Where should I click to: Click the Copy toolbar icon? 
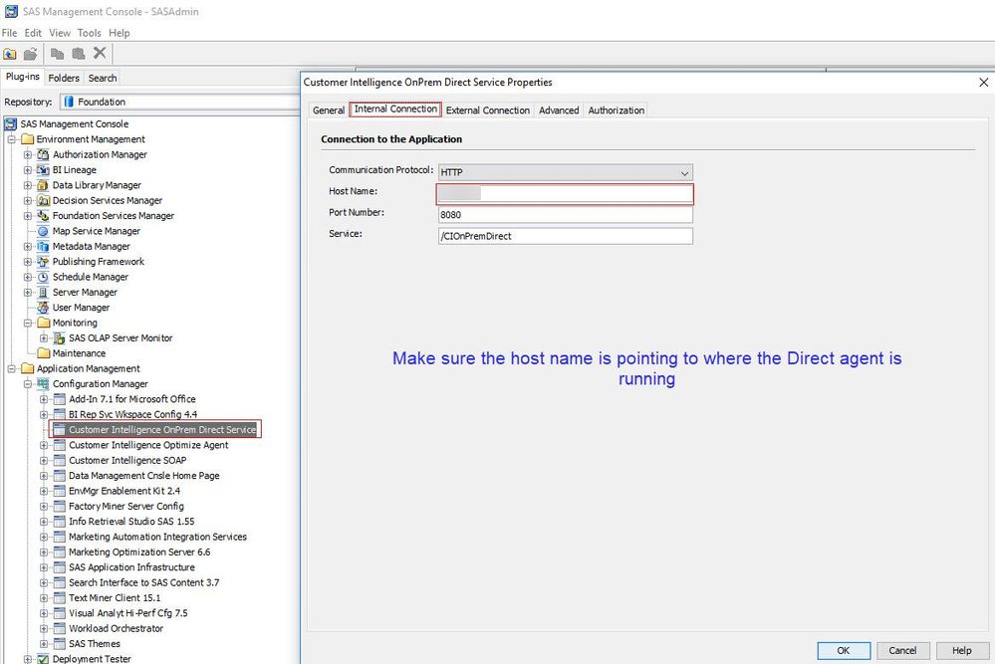(x=57, y=54)
